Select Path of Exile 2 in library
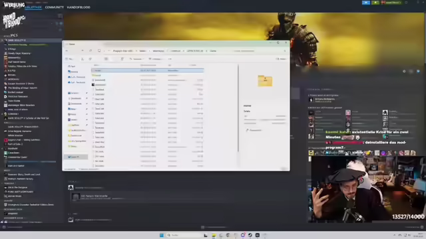 (x=15, y=144)
